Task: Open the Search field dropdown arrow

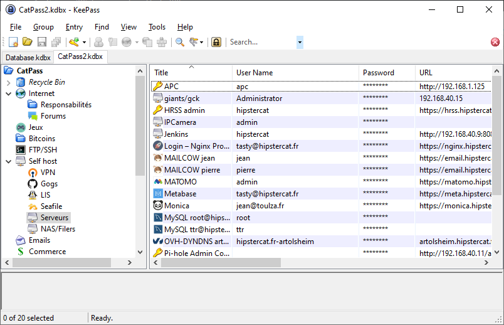Action: 300,42
